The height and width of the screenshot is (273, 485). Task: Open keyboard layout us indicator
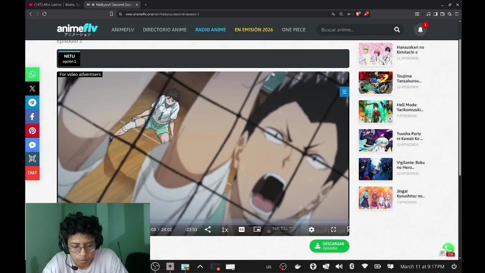(269, 267)
